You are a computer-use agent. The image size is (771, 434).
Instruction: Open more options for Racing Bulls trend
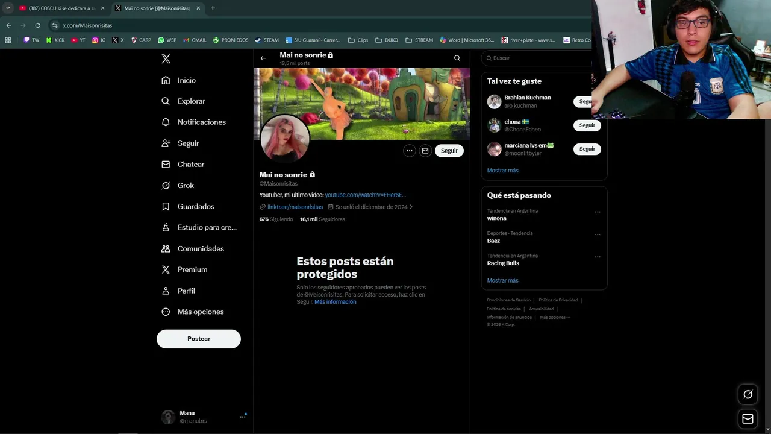pyautogui.click(x=598, y=257)
